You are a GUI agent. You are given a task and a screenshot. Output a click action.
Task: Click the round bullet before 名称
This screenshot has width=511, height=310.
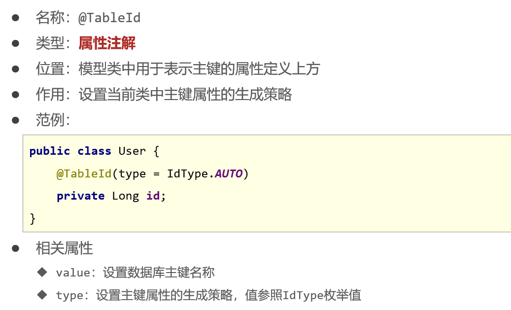(x=16, y=18)
